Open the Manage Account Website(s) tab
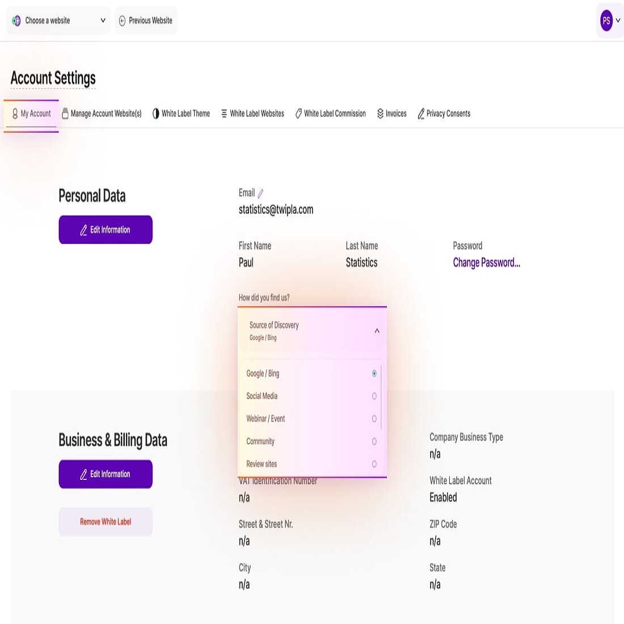624x624 pixels. tap(101, 113)
